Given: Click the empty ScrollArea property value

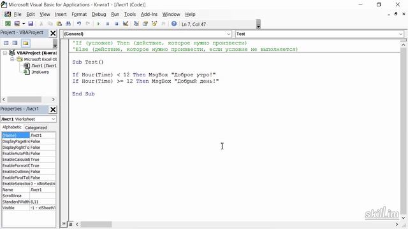Looking at the screenshot, I should pos(43,196).
